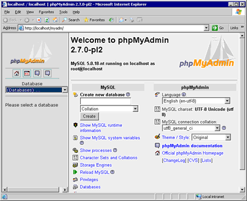This screenshot has width=247, height=201.
Task: Click the Refresh icon in IE toolbar
Action: 47,20
